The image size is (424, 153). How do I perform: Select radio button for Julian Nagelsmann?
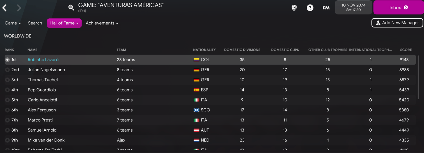pos(8,70)
